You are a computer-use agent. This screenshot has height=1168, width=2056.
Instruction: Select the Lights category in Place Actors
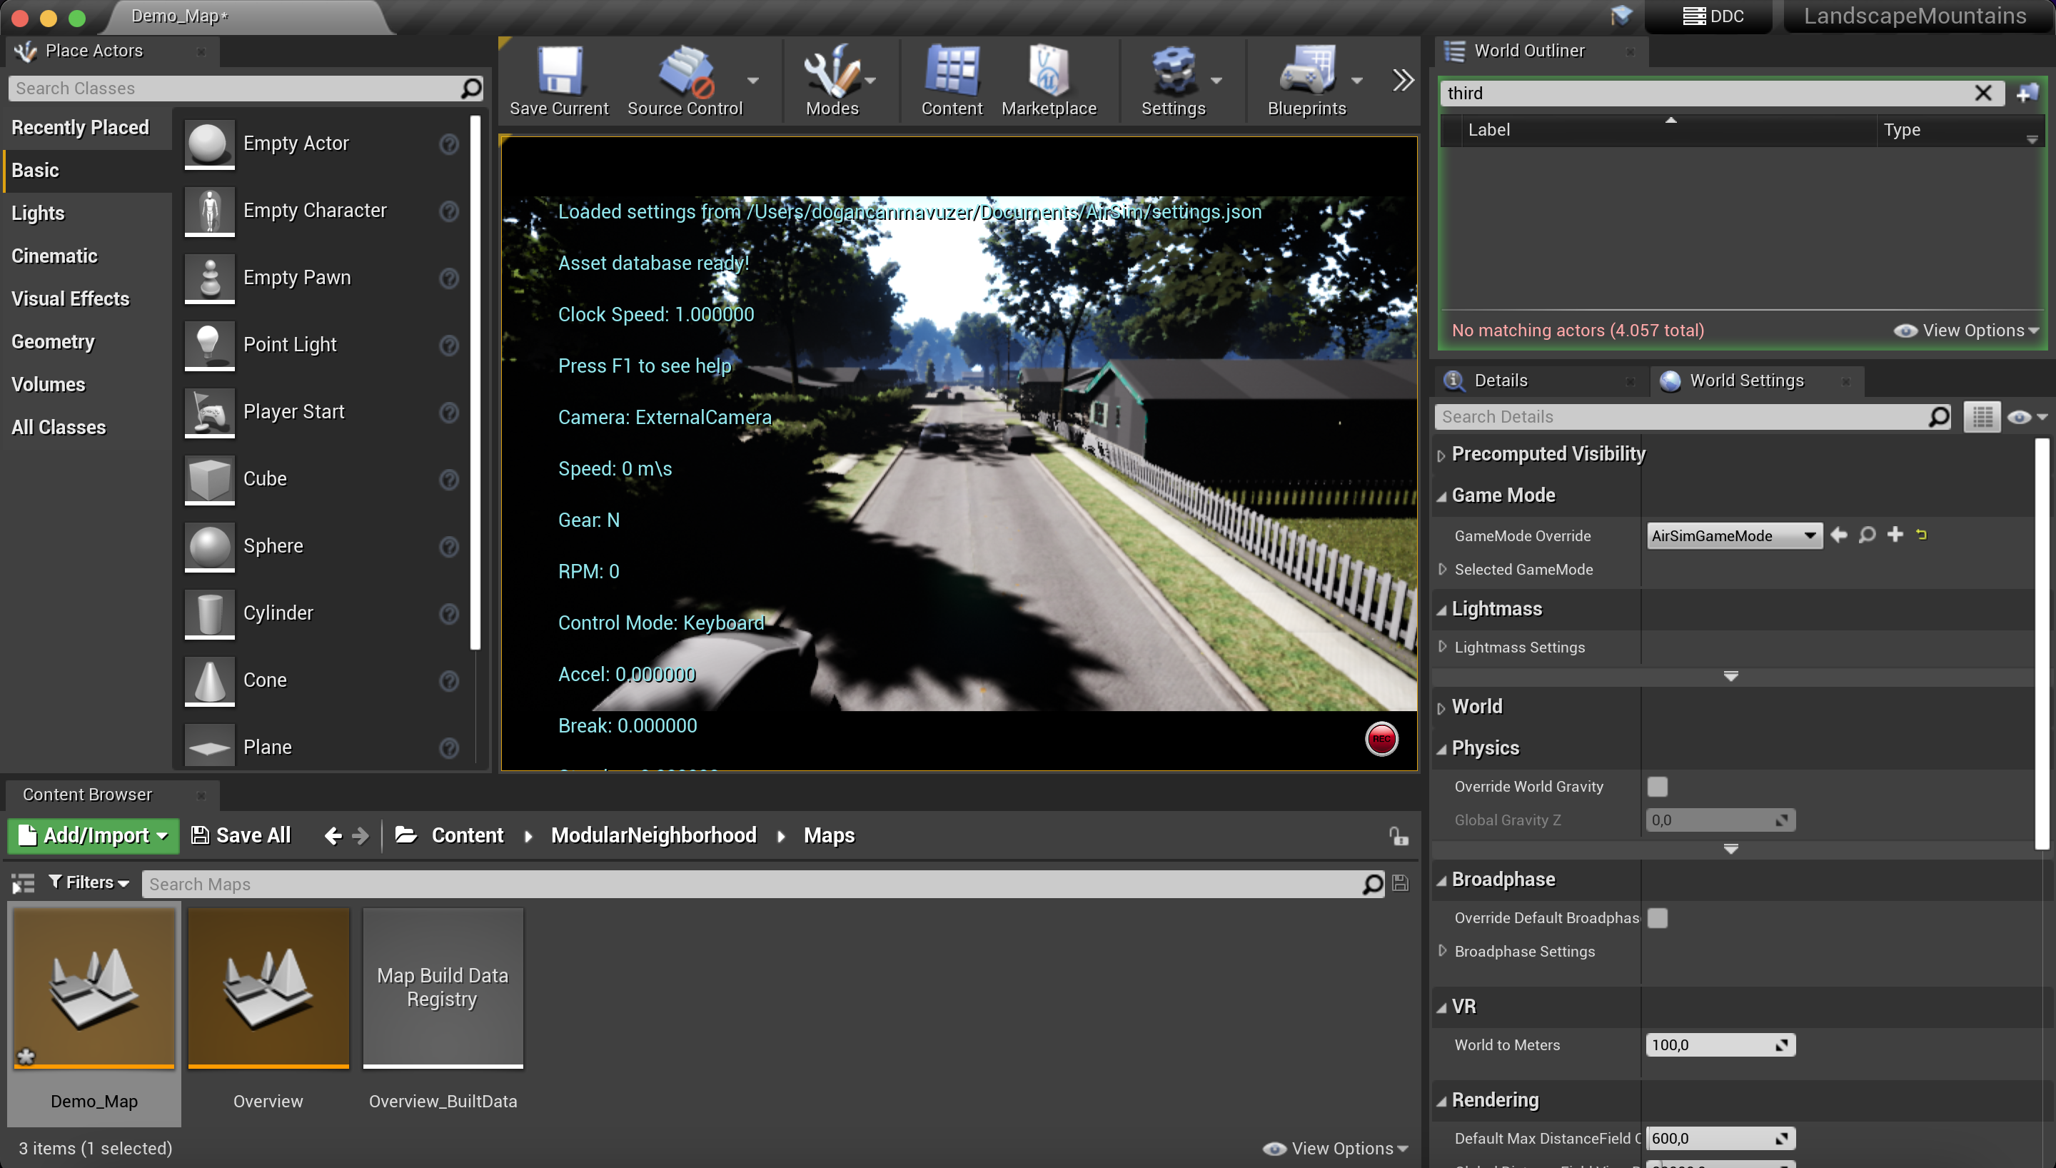click(x=38, y=213)
